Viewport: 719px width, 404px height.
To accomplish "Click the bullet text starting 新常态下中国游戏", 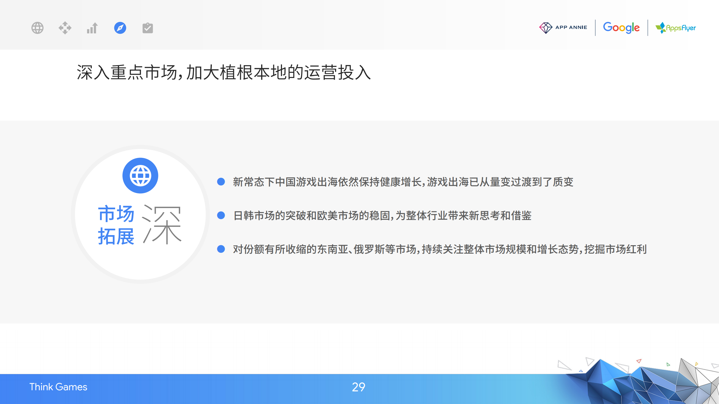I will click(x=403, y=182).
